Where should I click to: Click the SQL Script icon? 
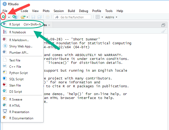pos(5,78)
